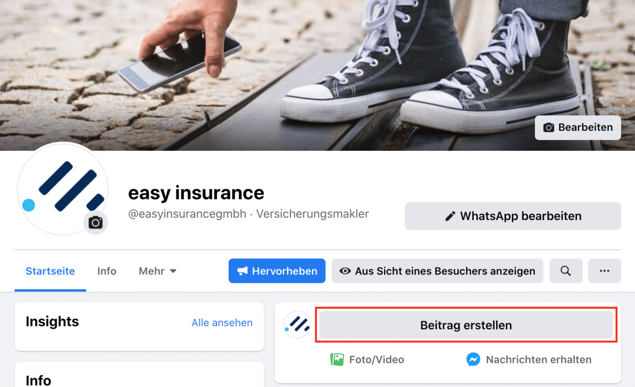Open more options via the three-dot icon

coord(605,271)
